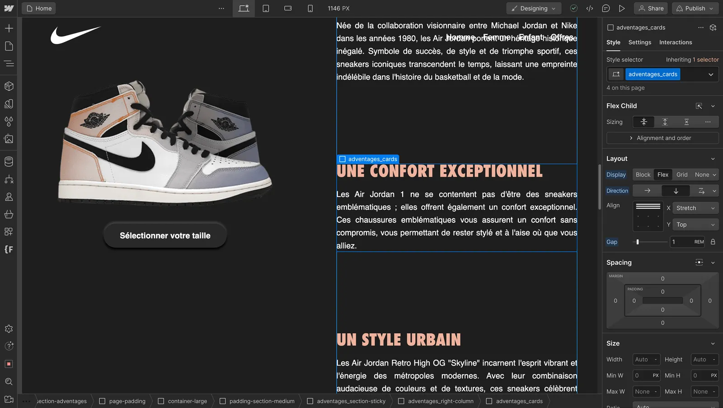Open the Add elements panel
This screenshot has height=408, width=723.
[x=9, y=28]
